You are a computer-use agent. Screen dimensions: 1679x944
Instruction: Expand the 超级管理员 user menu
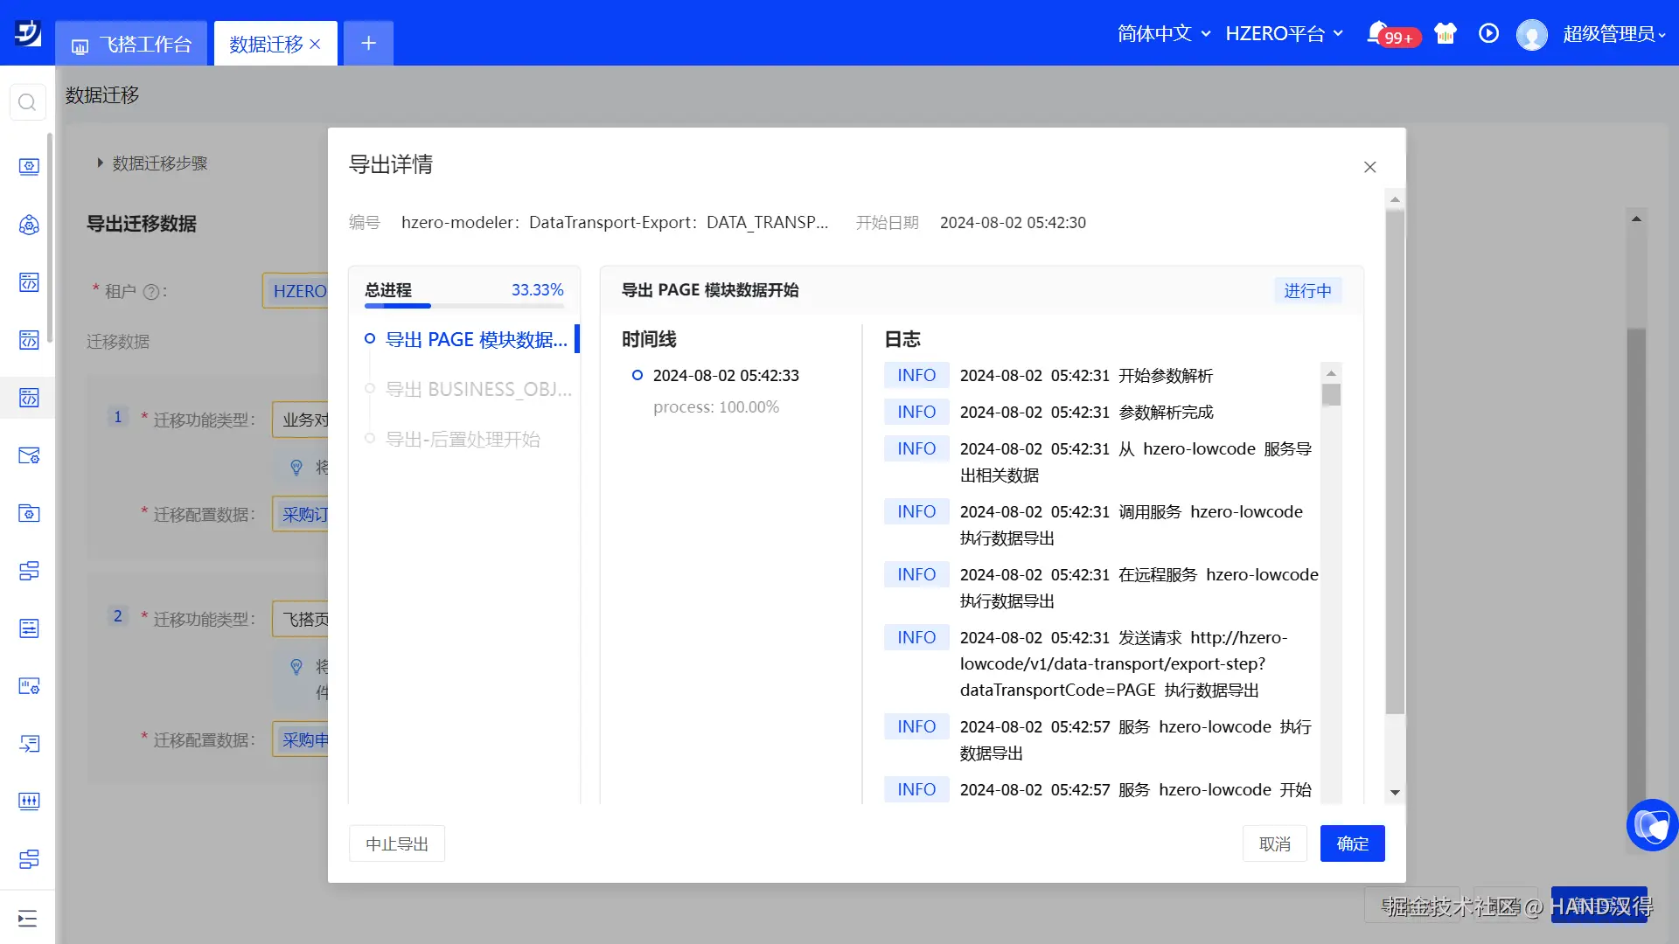click(x=1613, y=33)
